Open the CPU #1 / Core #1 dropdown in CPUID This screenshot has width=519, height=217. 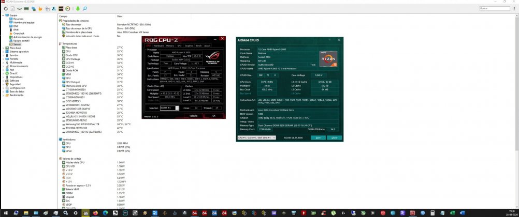pyautogui.click(x=256, y=138)
